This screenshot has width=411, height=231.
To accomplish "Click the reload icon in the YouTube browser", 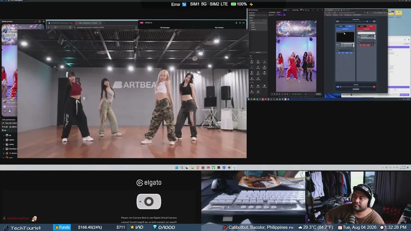I will [55, 27].
